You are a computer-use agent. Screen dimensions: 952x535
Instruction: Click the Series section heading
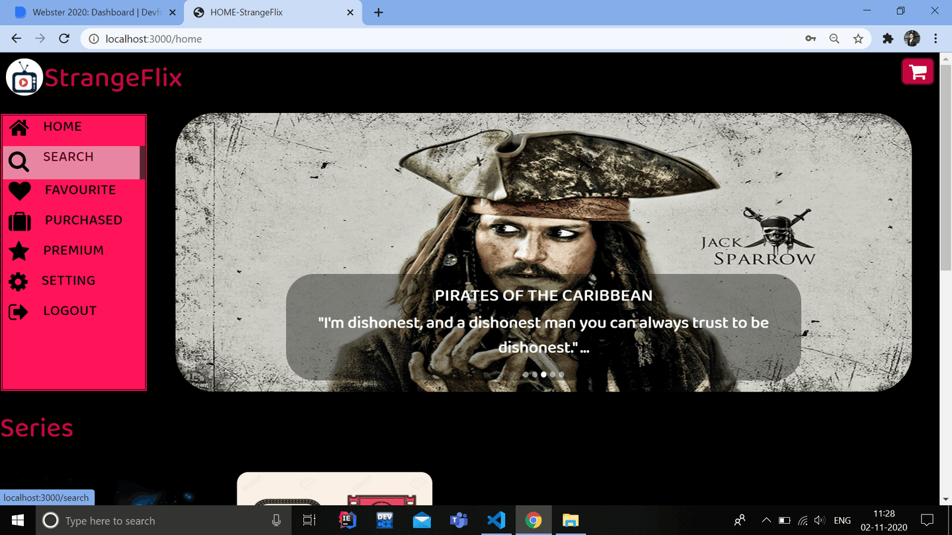(x=36, y=428)
